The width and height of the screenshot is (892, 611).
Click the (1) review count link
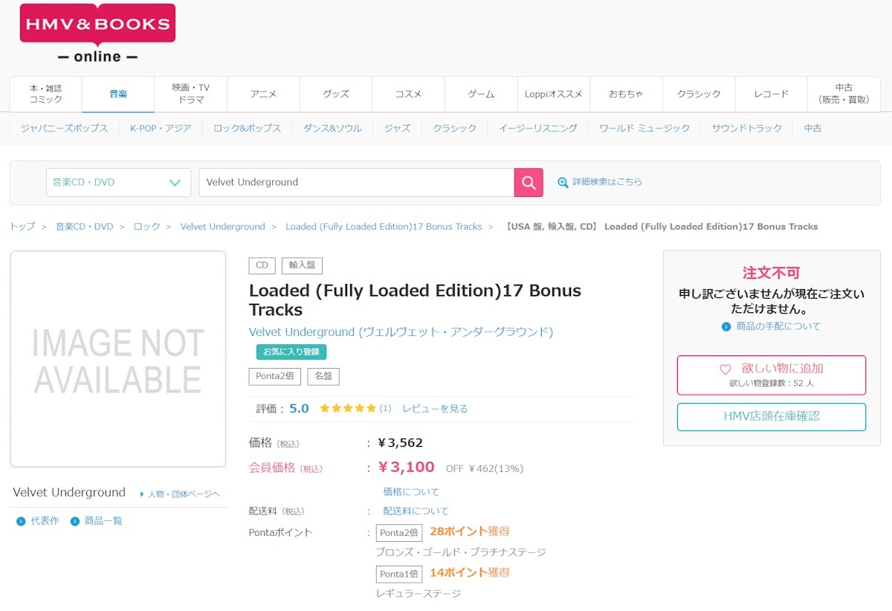point(385,409)
